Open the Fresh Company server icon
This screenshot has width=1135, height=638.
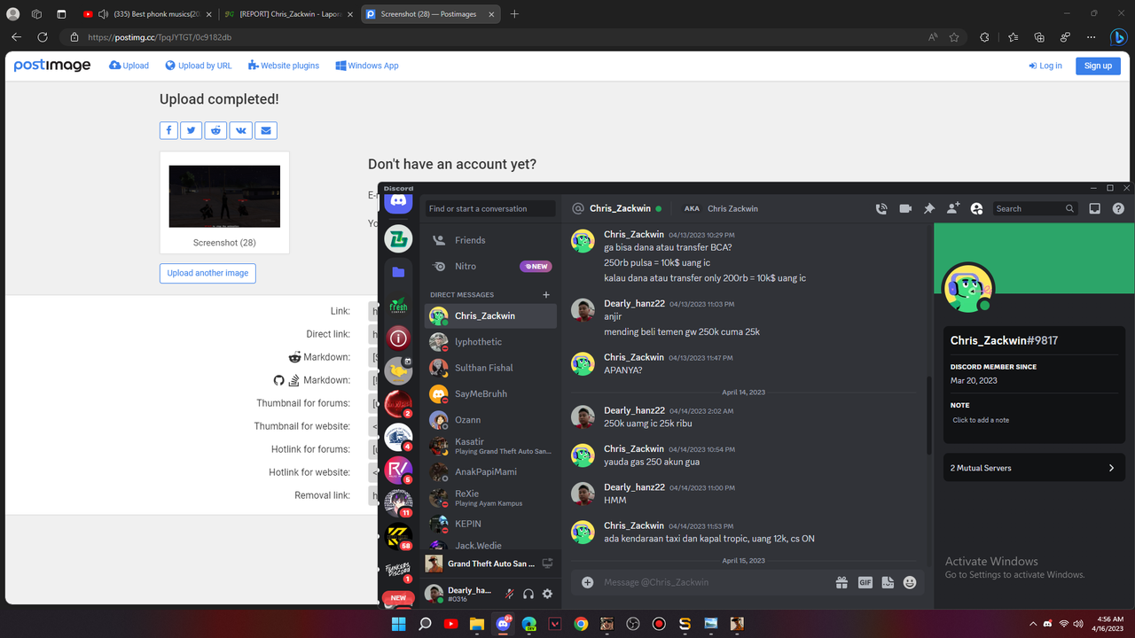coord(398,306)
